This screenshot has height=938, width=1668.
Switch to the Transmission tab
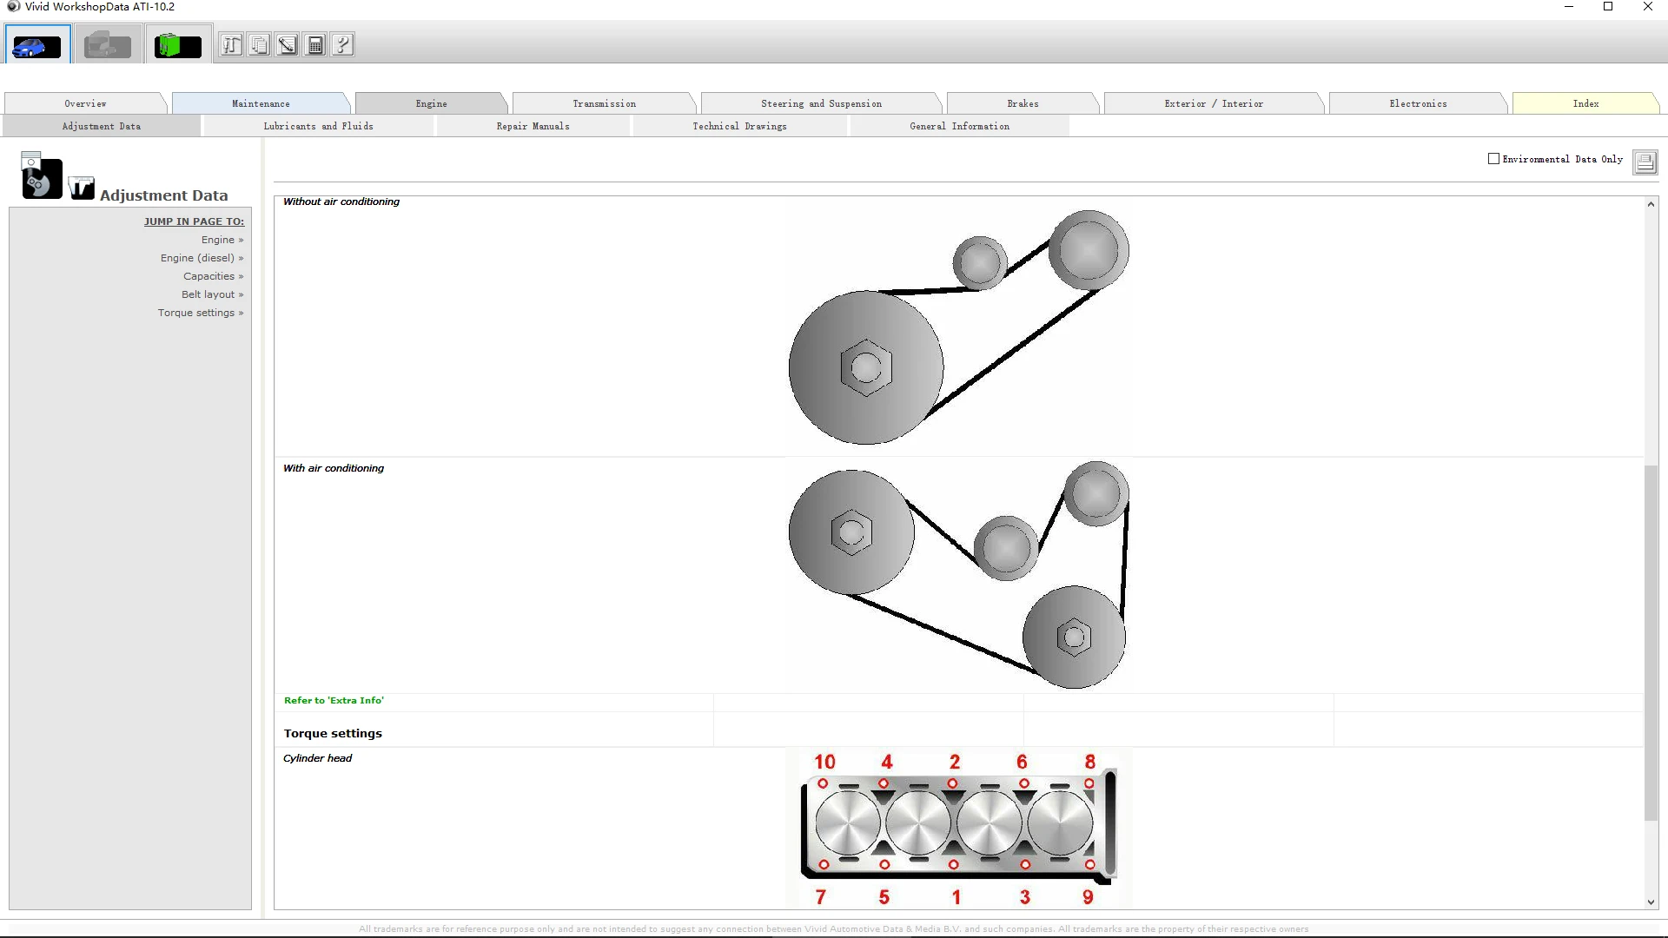click(x=604, y=103)
